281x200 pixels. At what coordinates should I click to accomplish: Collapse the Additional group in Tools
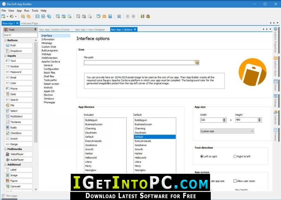coord(5,164)
